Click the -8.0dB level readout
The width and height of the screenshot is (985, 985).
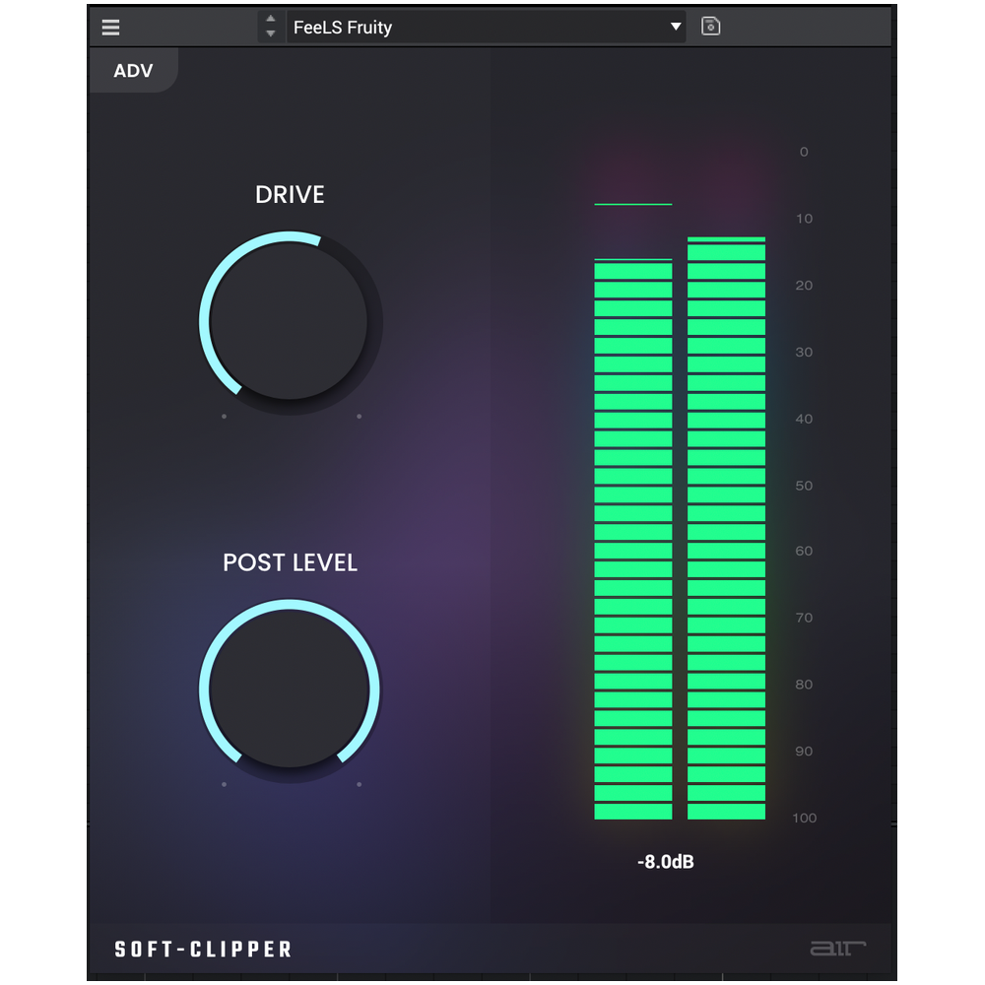coord(667,860)
